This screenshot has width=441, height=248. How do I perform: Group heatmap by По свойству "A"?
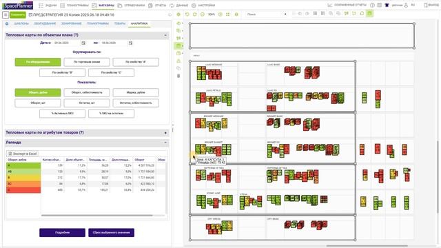point(136,62)
